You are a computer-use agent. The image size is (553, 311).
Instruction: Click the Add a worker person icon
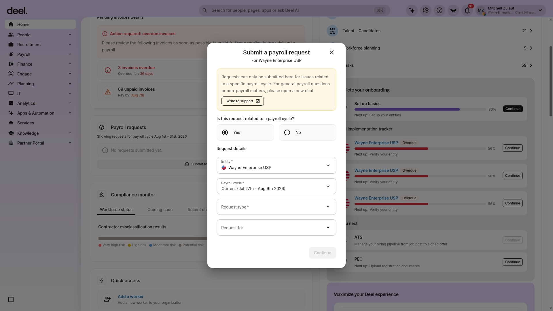107,299
